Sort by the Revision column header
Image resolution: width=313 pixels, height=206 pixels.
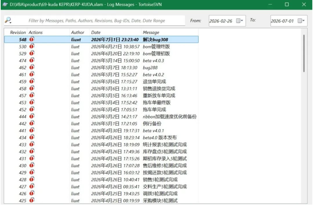coord(18,32)
